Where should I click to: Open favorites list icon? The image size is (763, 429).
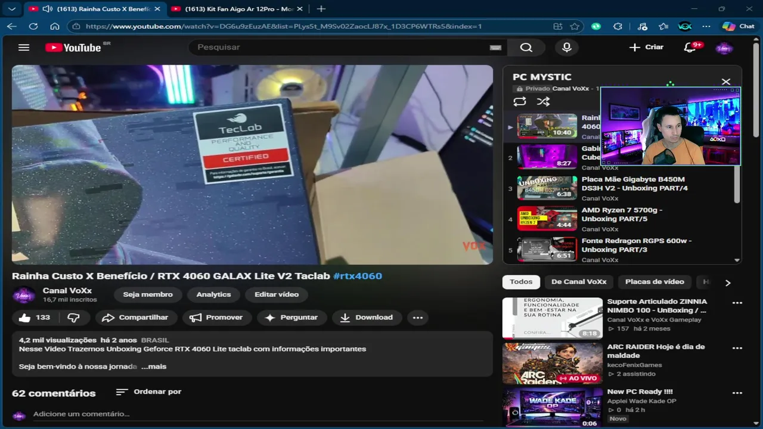coord(663,26)
